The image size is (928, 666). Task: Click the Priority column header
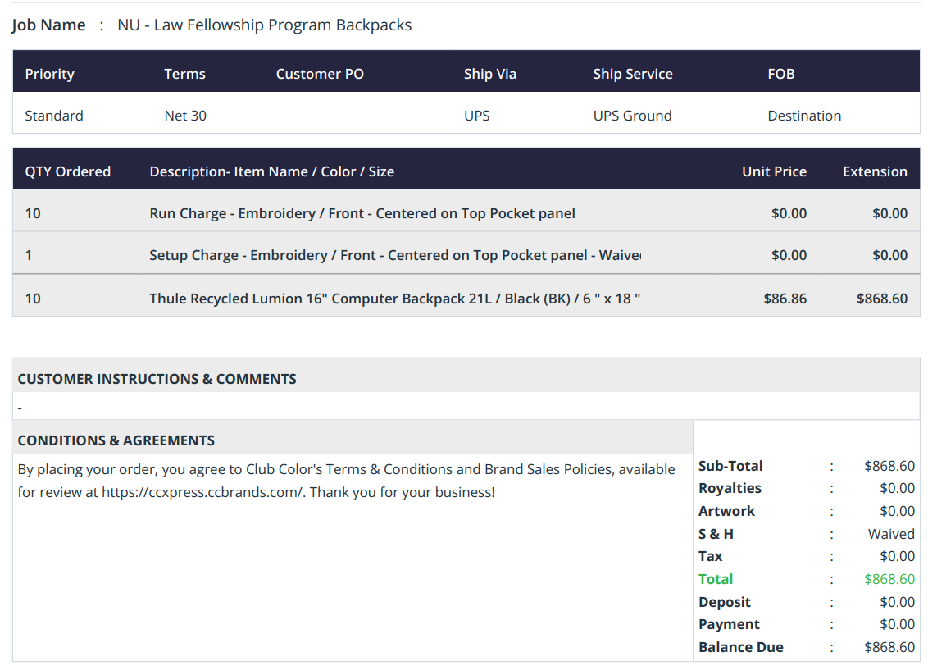[x=50, y=74]
